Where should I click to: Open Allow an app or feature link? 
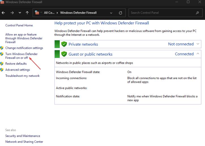pyautogui.click(x=24, y=38)
